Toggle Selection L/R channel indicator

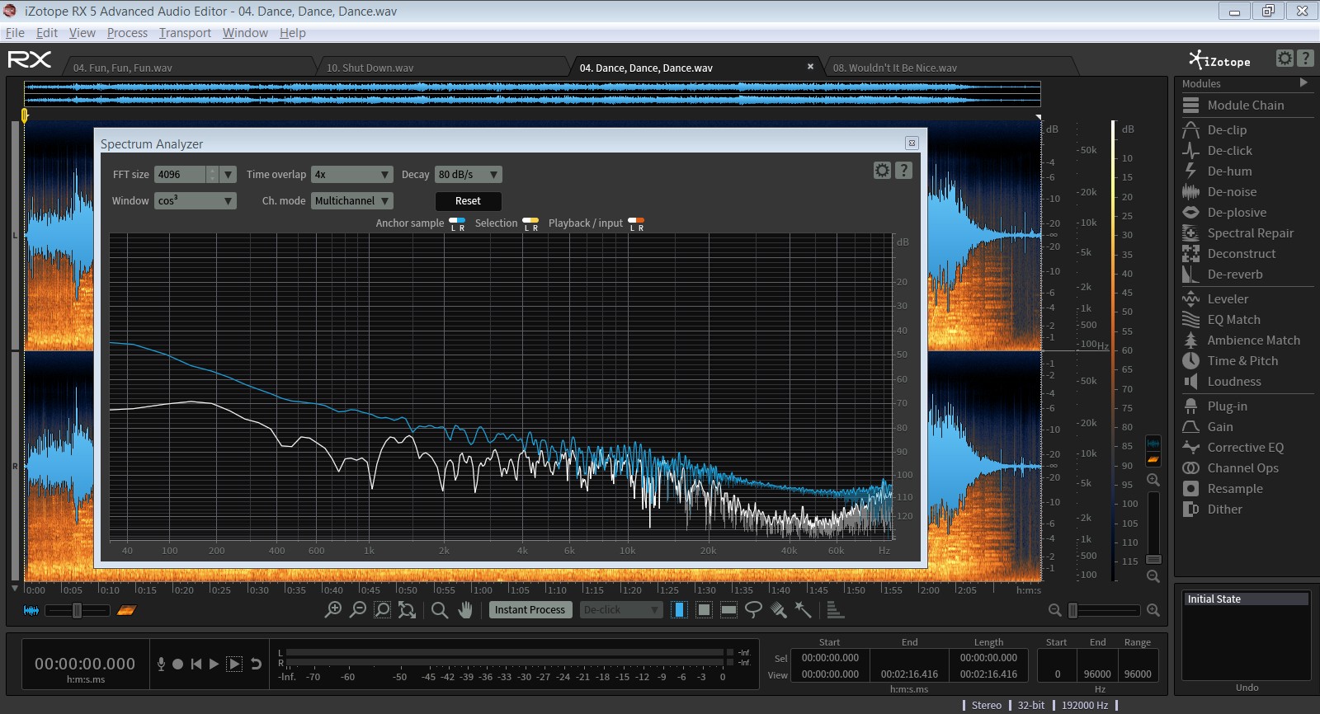[x=530, y=223]
